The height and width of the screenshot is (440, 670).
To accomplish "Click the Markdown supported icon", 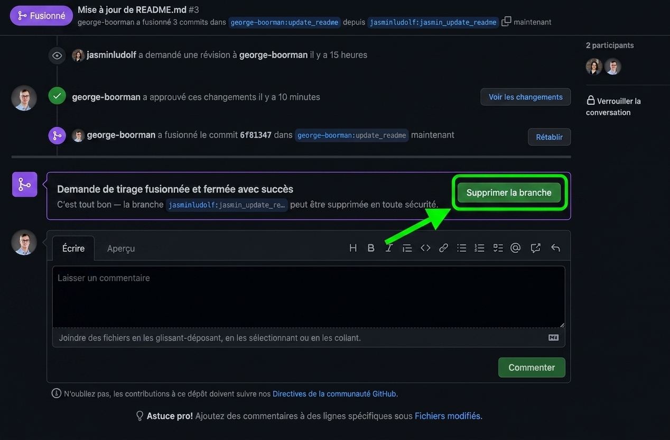I will [x=553, y=337].
